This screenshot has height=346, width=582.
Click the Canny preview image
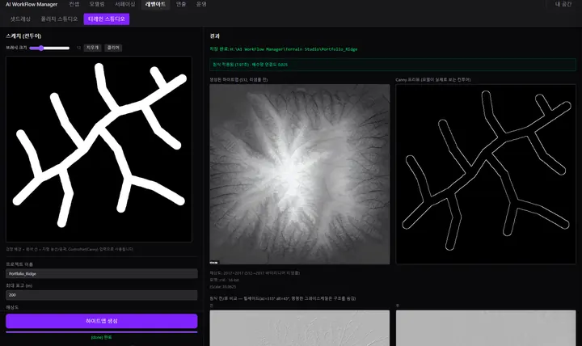tap(486, 174)
